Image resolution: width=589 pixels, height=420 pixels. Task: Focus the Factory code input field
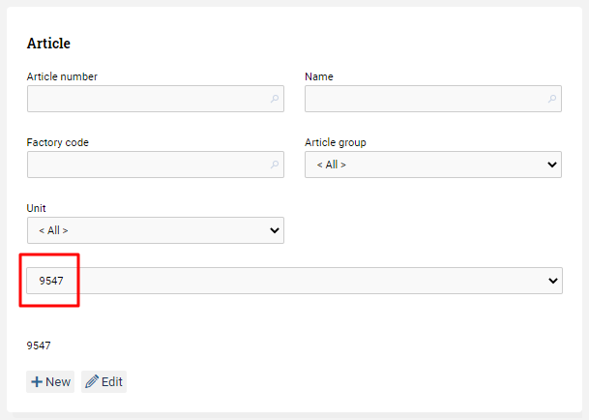[156, 165]
